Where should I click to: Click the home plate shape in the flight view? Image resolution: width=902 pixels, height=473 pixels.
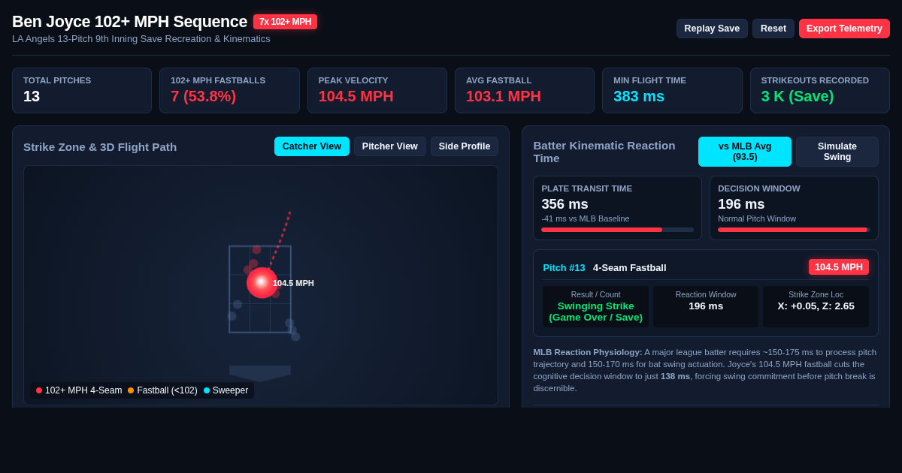260,373
